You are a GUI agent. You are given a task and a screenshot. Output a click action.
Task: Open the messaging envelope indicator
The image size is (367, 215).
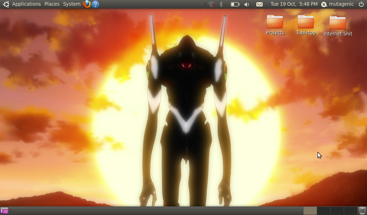point(259,4)
